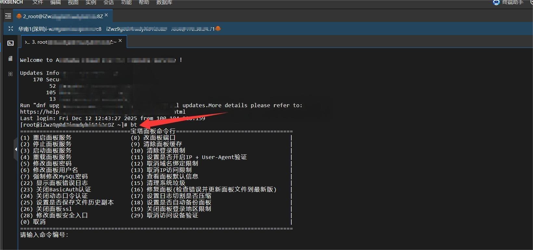The height and width of the screenshot is (250, 533).
Task: Click the orange cube icon on 2_root tab
Action: point(19,16)
